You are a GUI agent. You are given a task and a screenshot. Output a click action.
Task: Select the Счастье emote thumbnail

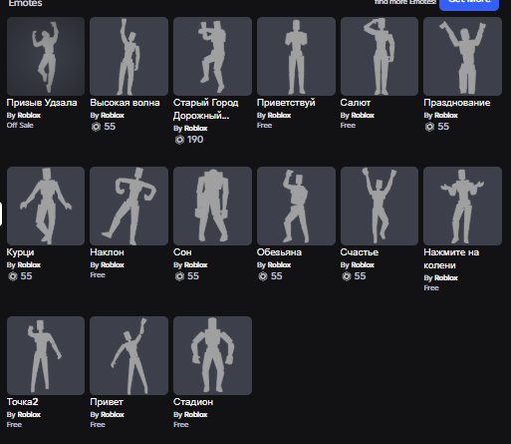(x=380, y=207)
